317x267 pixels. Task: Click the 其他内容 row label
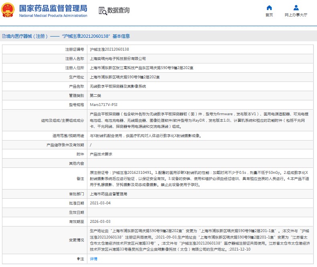click(x=77, y=163)
